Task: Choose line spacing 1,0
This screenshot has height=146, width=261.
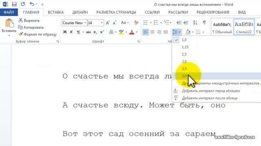Action: coord(217,40)
